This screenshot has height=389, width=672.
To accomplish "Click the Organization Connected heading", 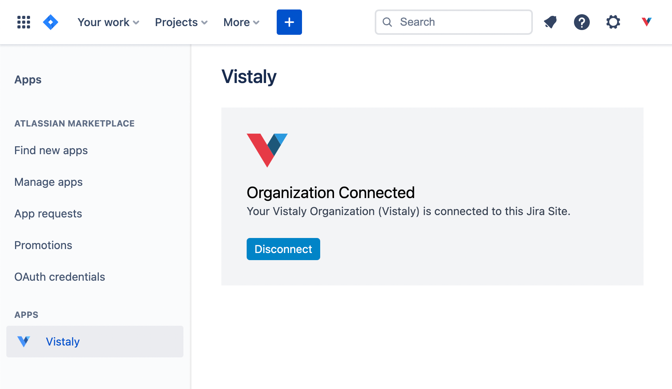I will click(x=331, y=193).
